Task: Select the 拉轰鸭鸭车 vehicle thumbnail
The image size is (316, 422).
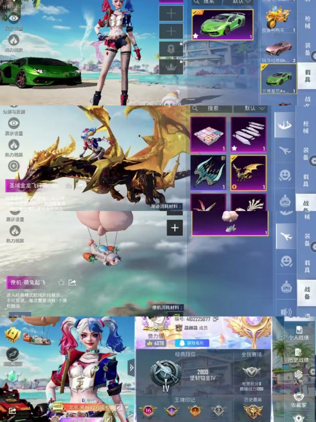Action: pyautogui.click(x=278, y=19)
